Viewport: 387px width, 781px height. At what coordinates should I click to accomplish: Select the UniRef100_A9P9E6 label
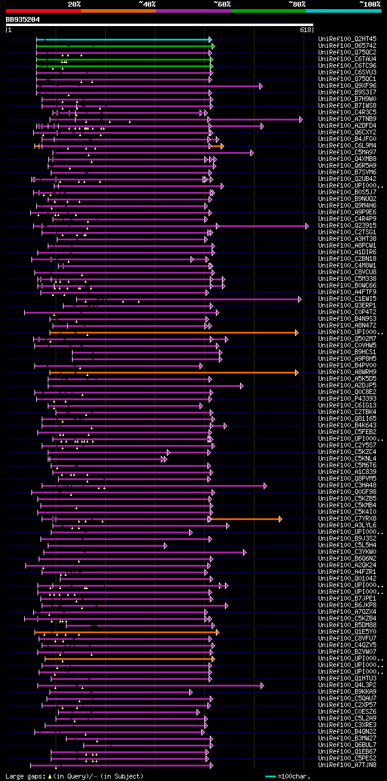[347, 213]
